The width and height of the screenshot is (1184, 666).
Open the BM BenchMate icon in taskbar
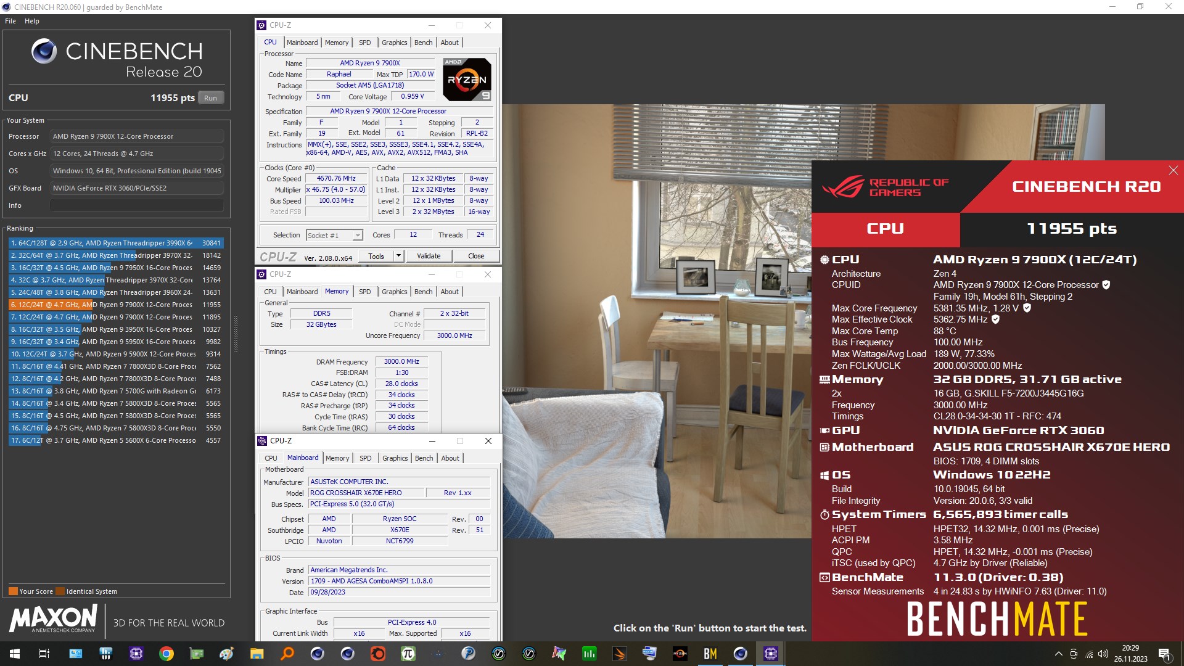click(710, 654)
